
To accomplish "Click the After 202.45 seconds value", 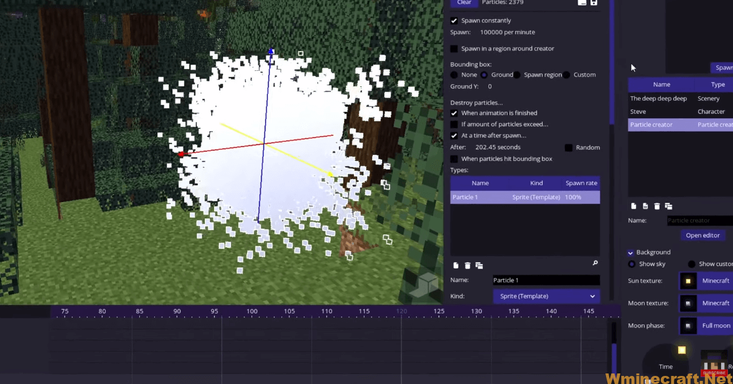I will click(x=498, y=147).
